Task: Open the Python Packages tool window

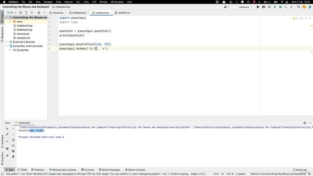Action: pos(110,170)
